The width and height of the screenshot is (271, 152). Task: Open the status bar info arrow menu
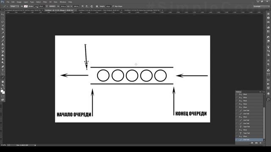click(35, 145)
